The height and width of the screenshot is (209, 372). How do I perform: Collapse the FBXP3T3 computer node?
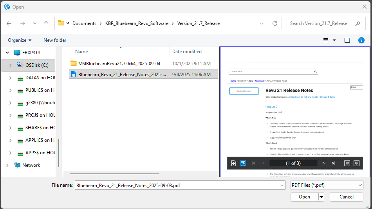(7, 53)
